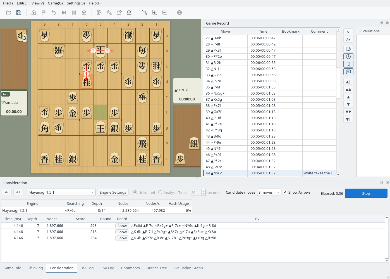Click the analysis seconds input field
Image resolution: width=390 pixels, height=279 pixels.
pos(195,193)
